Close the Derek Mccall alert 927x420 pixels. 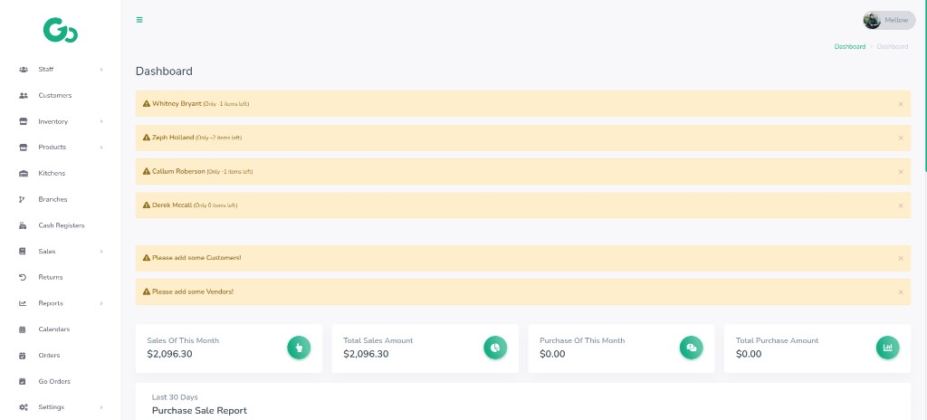(x=901, y=205)
